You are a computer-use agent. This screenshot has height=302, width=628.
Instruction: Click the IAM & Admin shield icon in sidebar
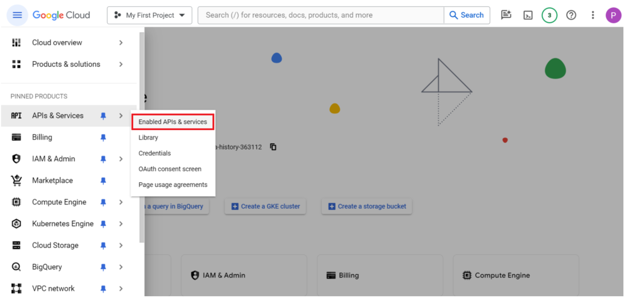[16, 159]
